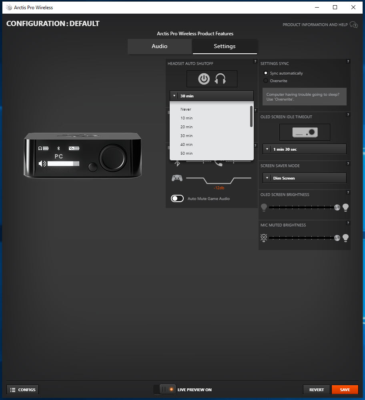The height and width of the screenshot is (400, 365).
Task: Click the small button on the transmitter image
Action: pyautogui.click(x=93, y=167)
